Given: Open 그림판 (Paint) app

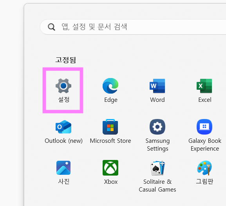Looking at the screenshot, I should [204, 172].
